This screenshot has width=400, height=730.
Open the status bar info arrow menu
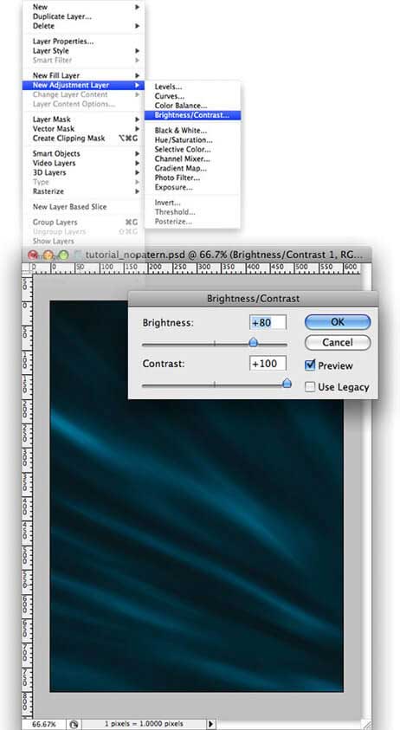(x=211, y=724)
